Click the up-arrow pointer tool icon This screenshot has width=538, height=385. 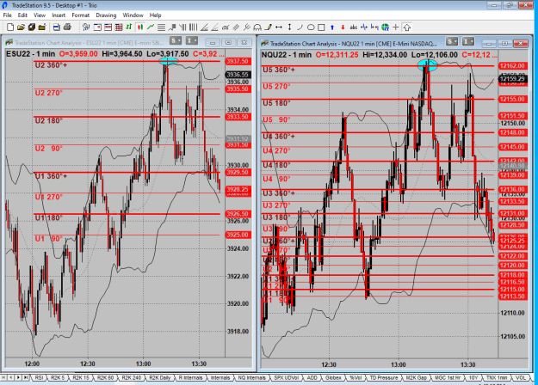(406, 27)
